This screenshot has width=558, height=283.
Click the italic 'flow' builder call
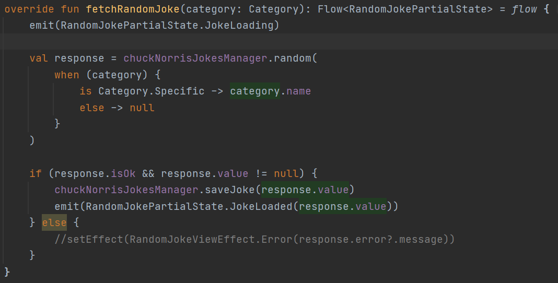[x=524, y=9]
